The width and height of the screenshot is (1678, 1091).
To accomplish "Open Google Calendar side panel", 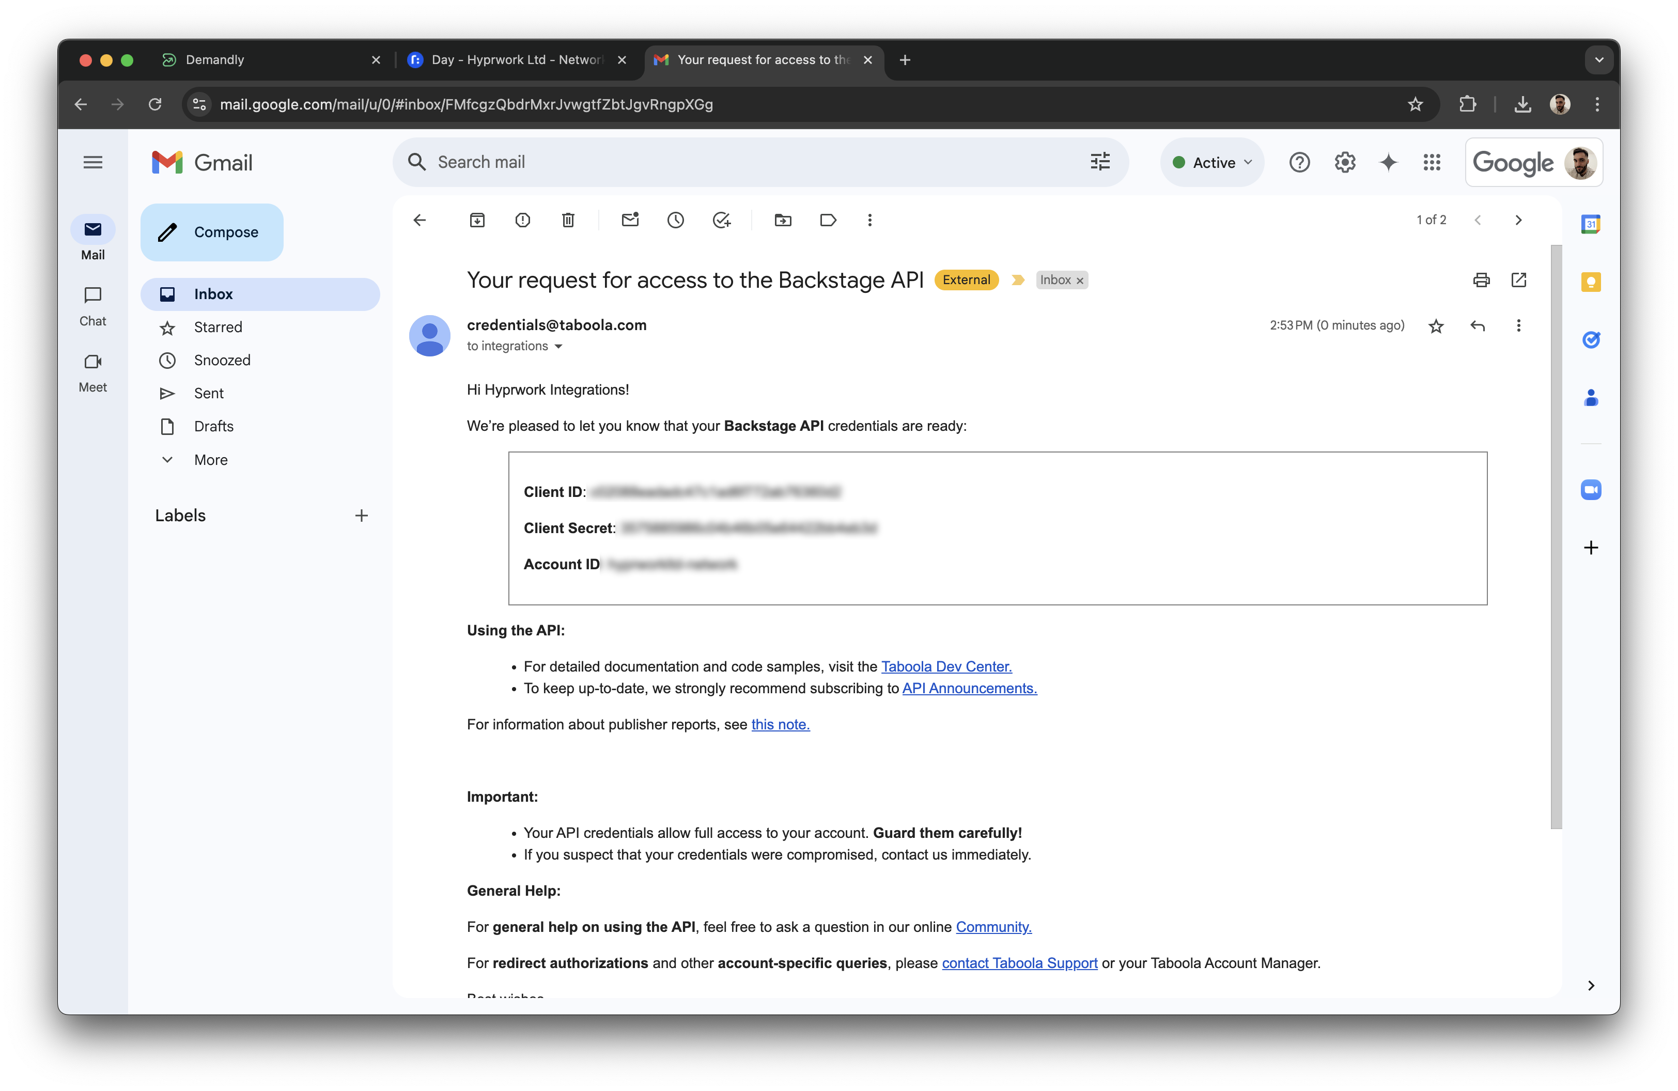I will click(x=1591, y=223).
